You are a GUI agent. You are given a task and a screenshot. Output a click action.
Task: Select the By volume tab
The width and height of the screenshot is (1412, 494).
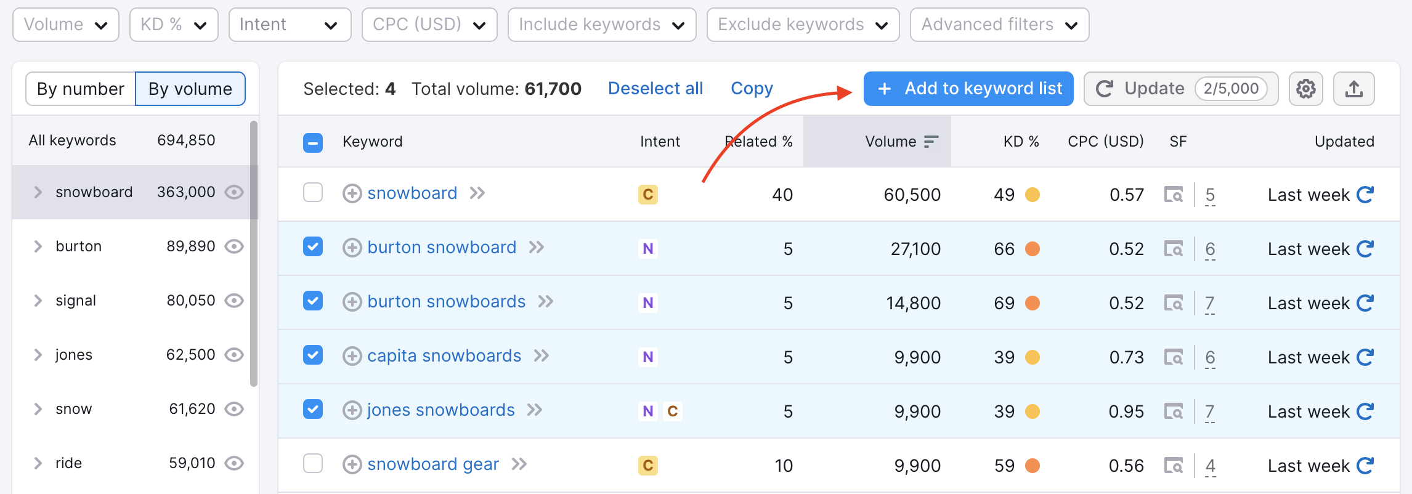click(190, 89)
